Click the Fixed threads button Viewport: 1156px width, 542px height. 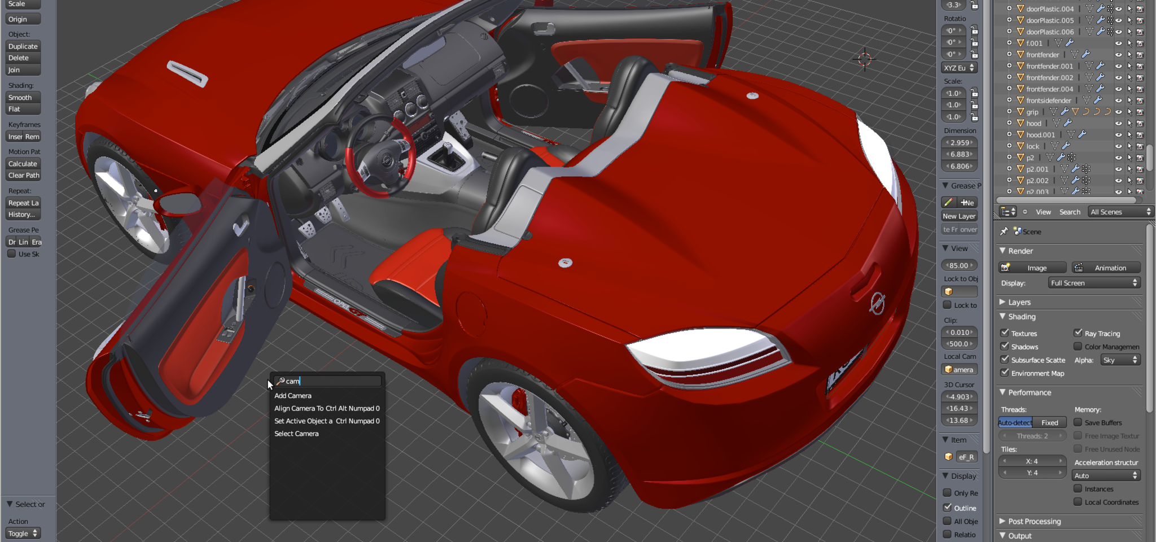[1049, 422]
